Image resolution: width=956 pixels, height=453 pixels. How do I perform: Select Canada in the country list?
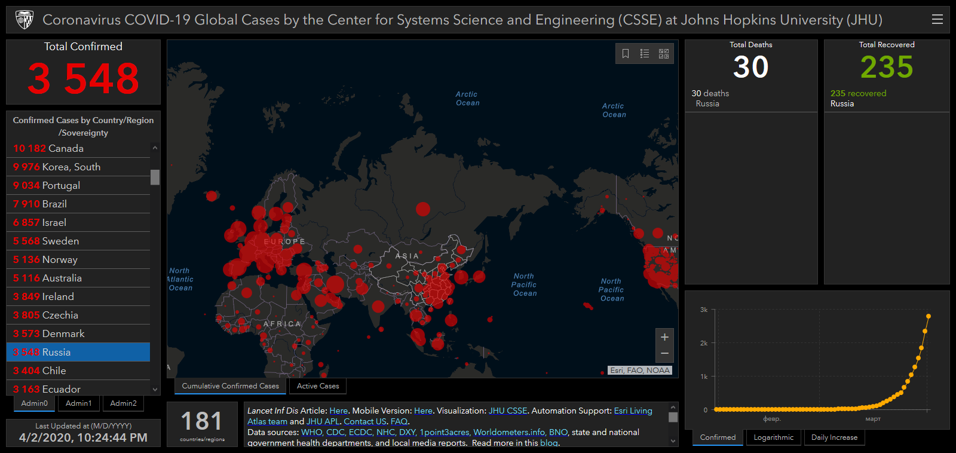tap(78, 148)
